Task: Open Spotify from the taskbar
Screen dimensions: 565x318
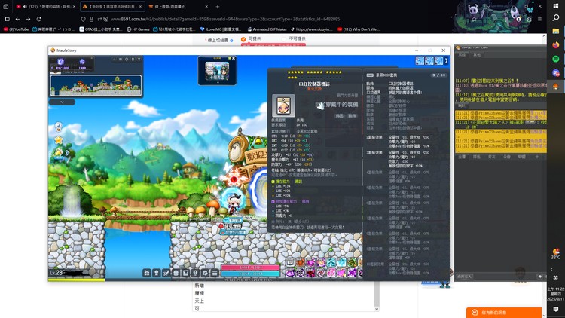Action: point(556,59)
